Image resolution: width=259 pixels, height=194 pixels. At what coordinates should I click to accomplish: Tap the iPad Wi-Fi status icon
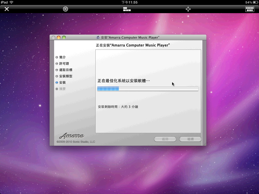point(11,2)
